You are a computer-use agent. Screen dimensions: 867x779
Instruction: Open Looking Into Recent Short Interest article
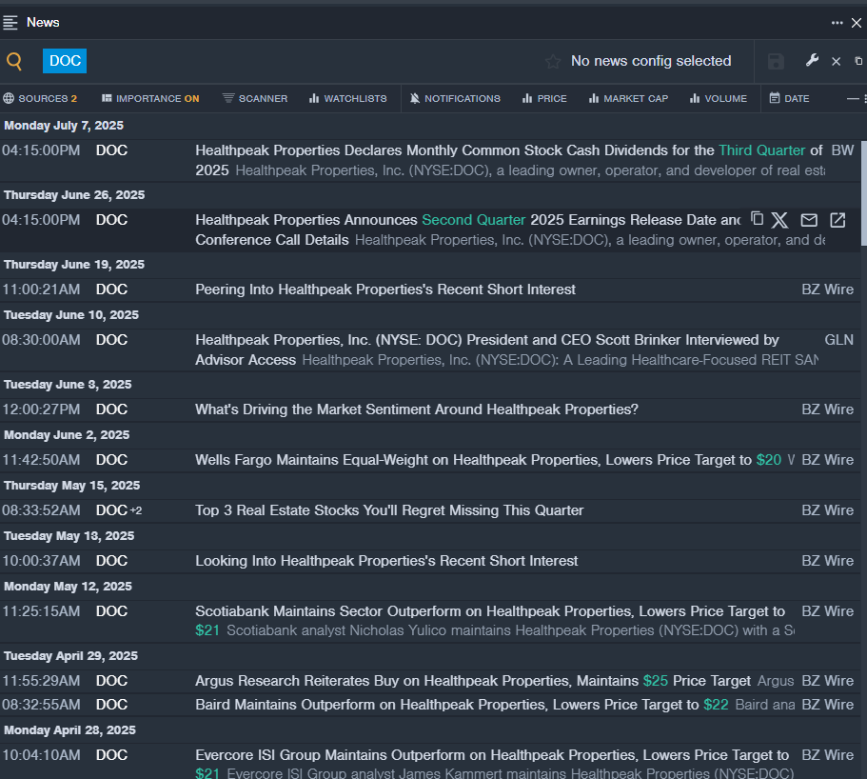386,561
